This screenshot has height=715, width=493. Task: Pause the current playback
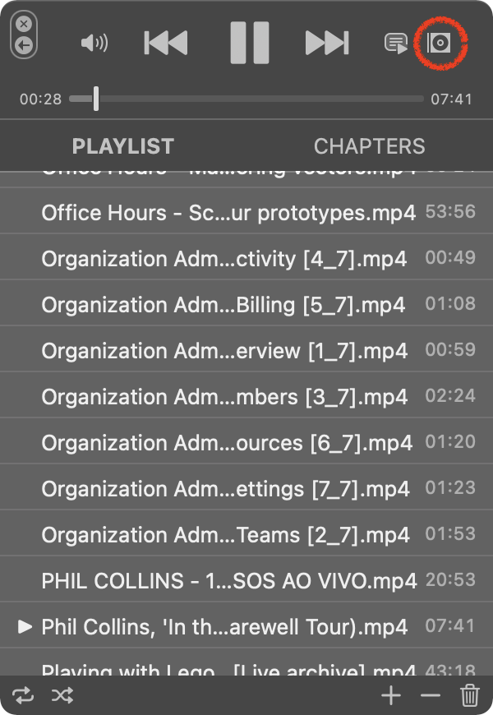pyautogui.click(x=250, y=43)
